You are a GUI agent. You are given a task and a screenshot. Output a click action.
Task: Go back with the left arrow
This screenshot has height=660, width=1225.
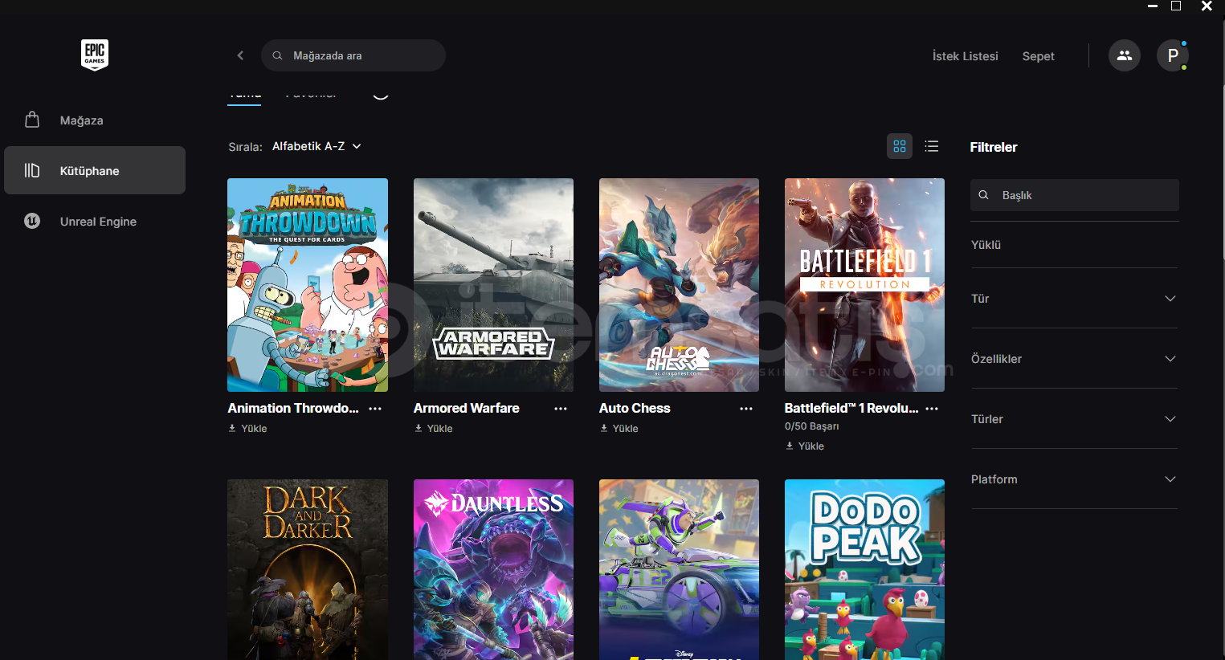pyautogui.click(x=240, y=55)
